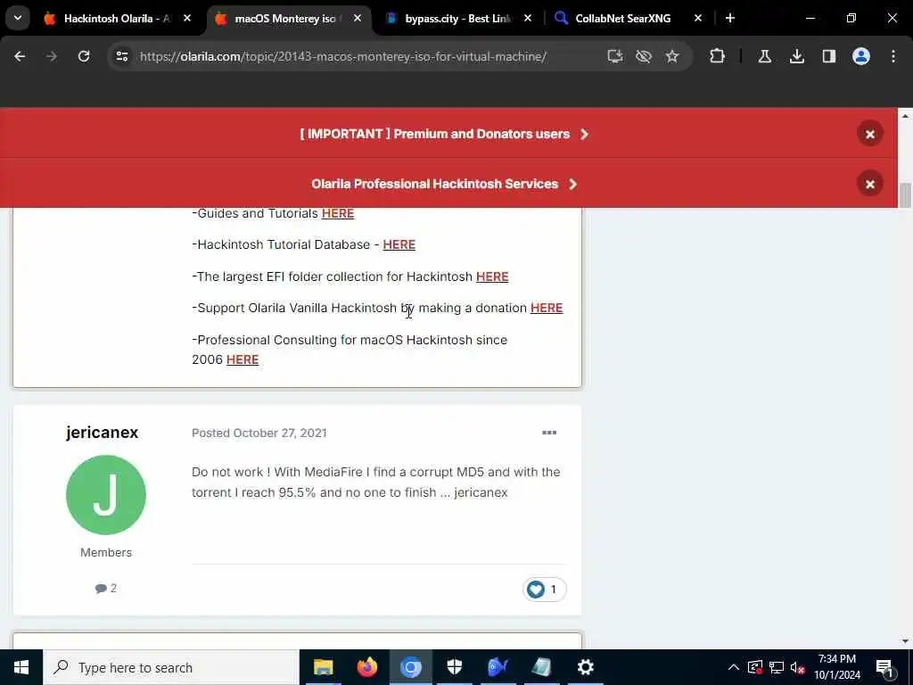Click the Type here to search box
Viewport: 913px width, 685px height.
click(171, 667)
